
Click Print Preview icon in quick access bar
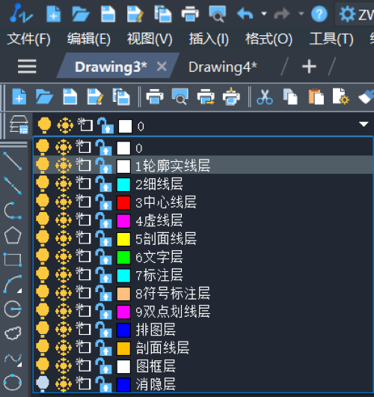pos(217,14)
